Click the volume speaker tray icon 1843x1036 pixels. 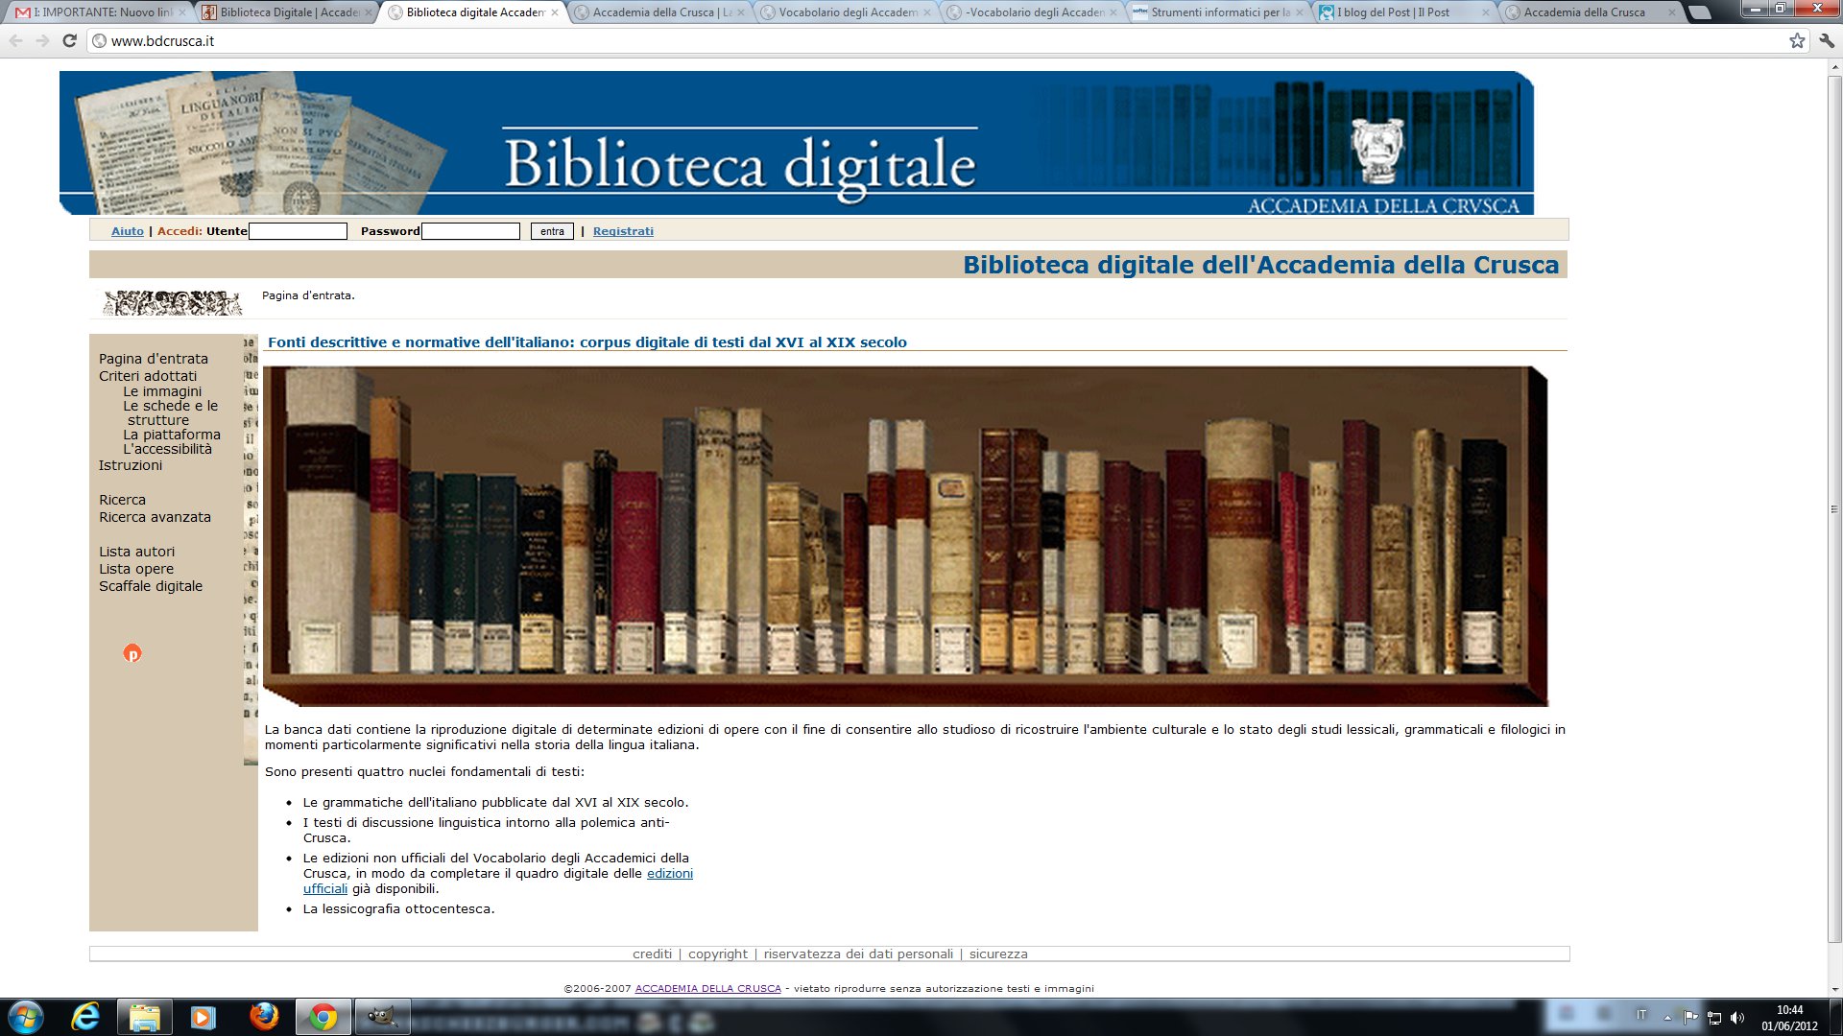(1736, 1018)
